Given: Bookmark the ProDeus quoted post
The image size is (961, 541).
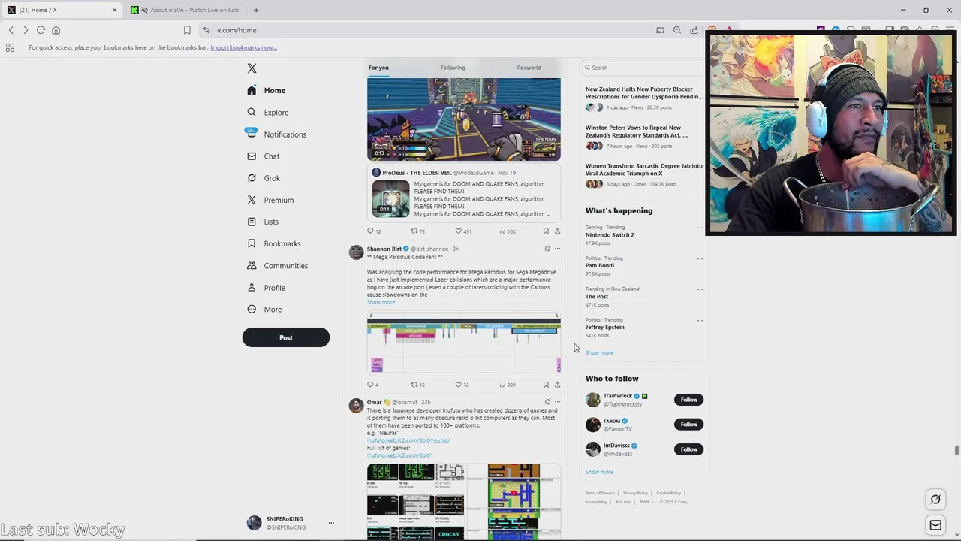Looking at the screenshot, I should (x=546, y=231).
